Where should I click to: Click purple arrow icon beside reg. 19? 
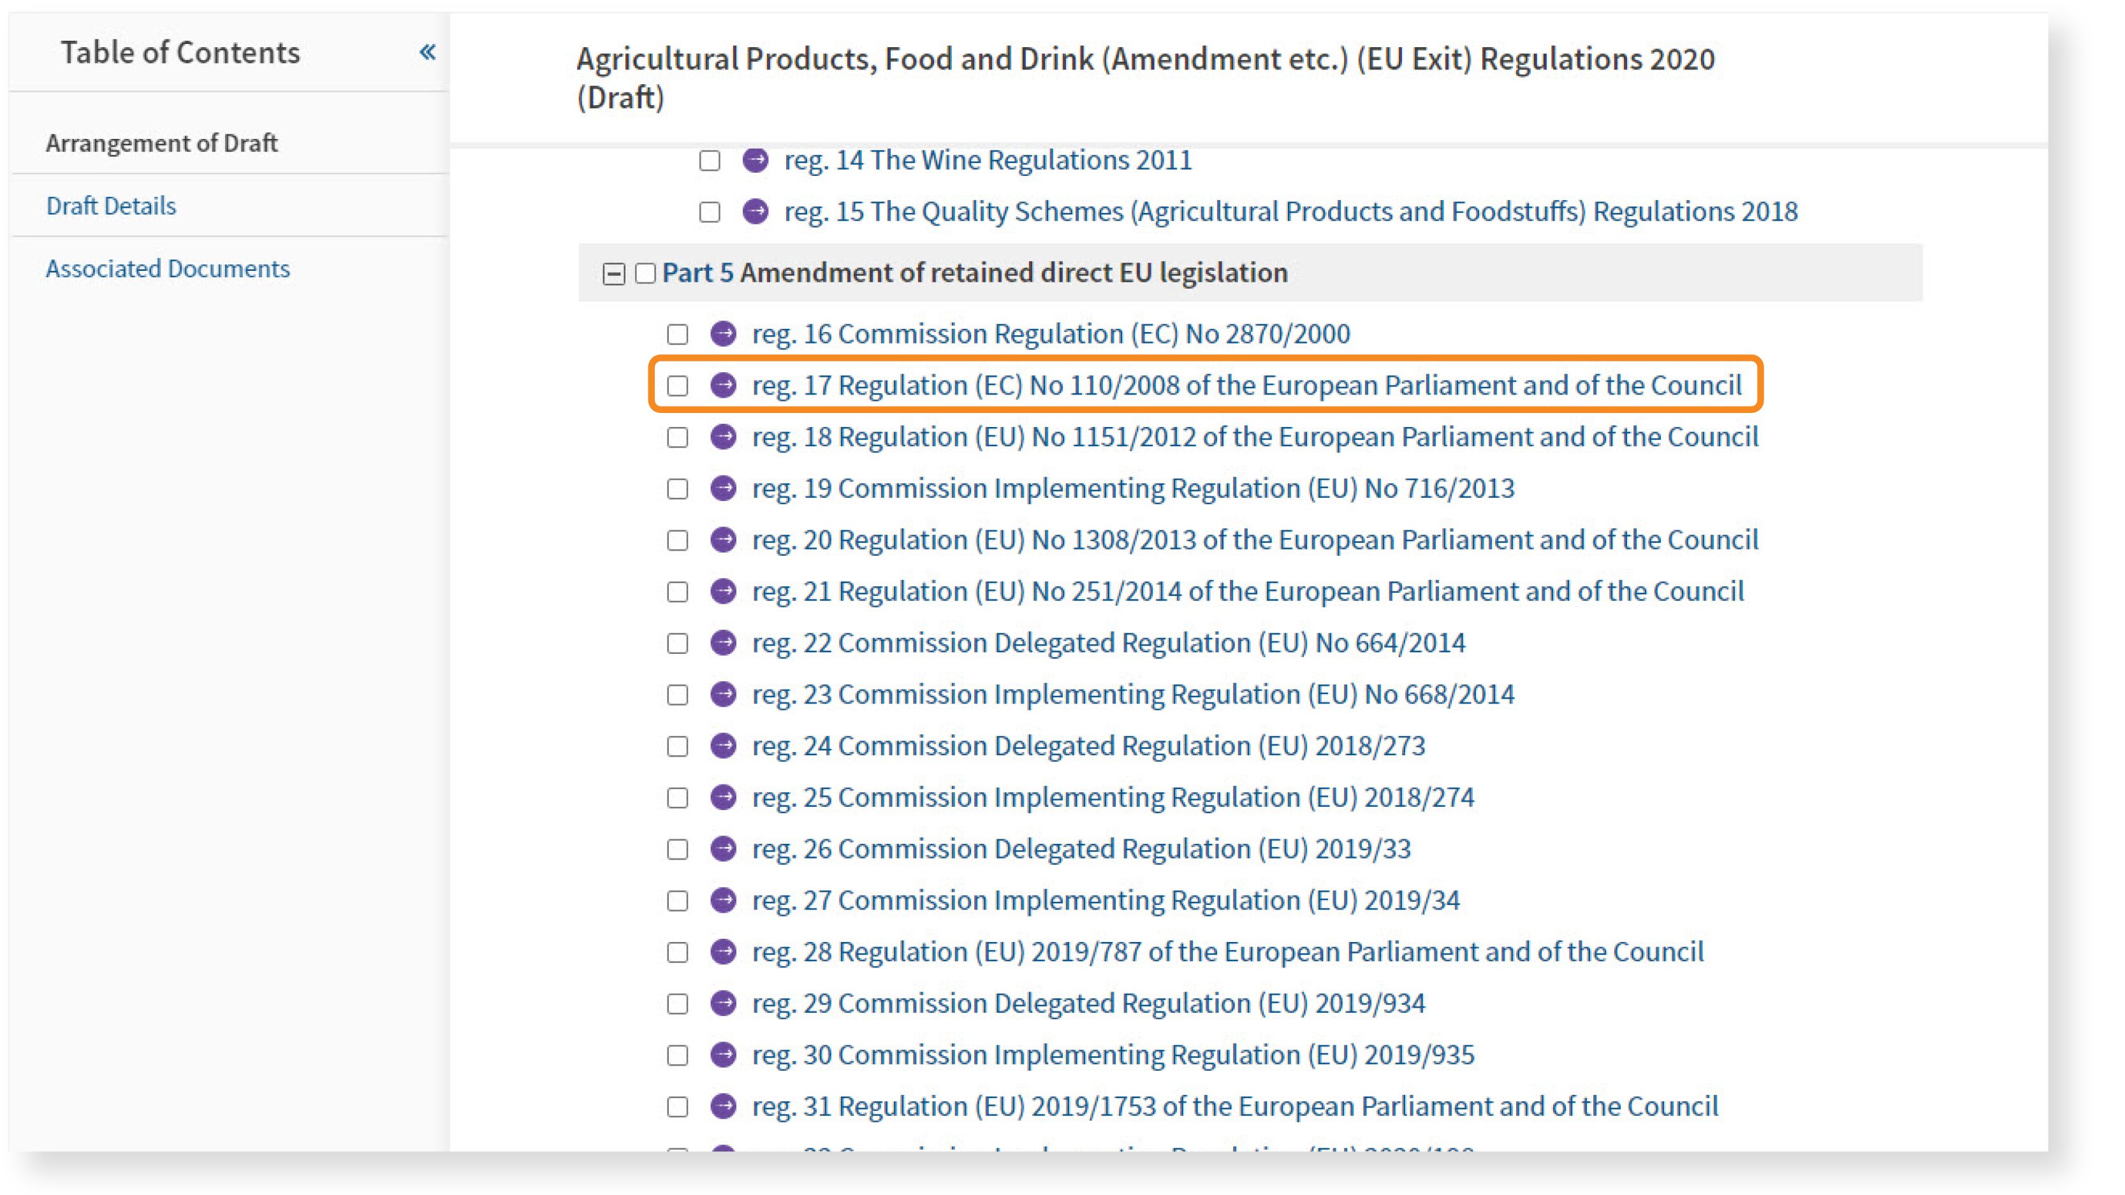tap(724, 488)
